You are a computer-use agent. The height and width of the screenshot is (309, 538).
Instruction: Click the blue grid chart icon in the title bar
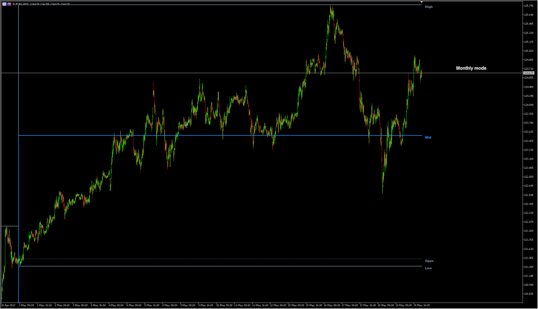4,3
